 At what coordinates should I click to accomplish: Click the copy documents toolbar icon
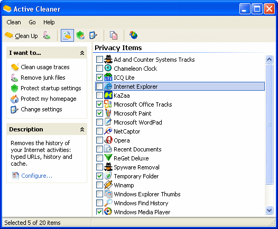114,35
